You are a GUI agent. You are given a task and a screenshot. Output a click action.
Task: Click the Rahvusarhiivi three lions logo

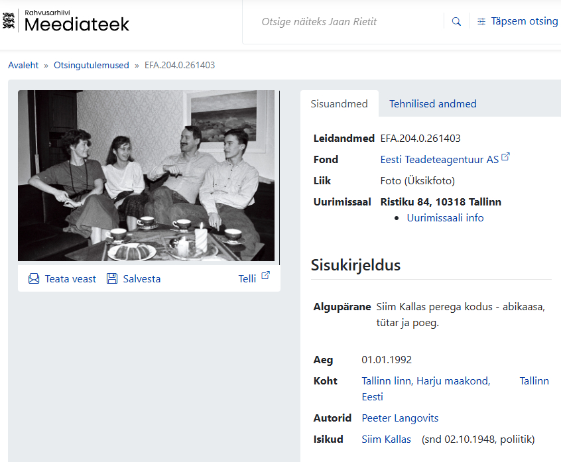pyautogui.click(x=9, y=22)
